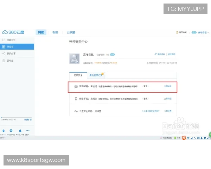Click the browser doctor status bar item
This screenshot has width=211, height=169.
click(166, 138)
